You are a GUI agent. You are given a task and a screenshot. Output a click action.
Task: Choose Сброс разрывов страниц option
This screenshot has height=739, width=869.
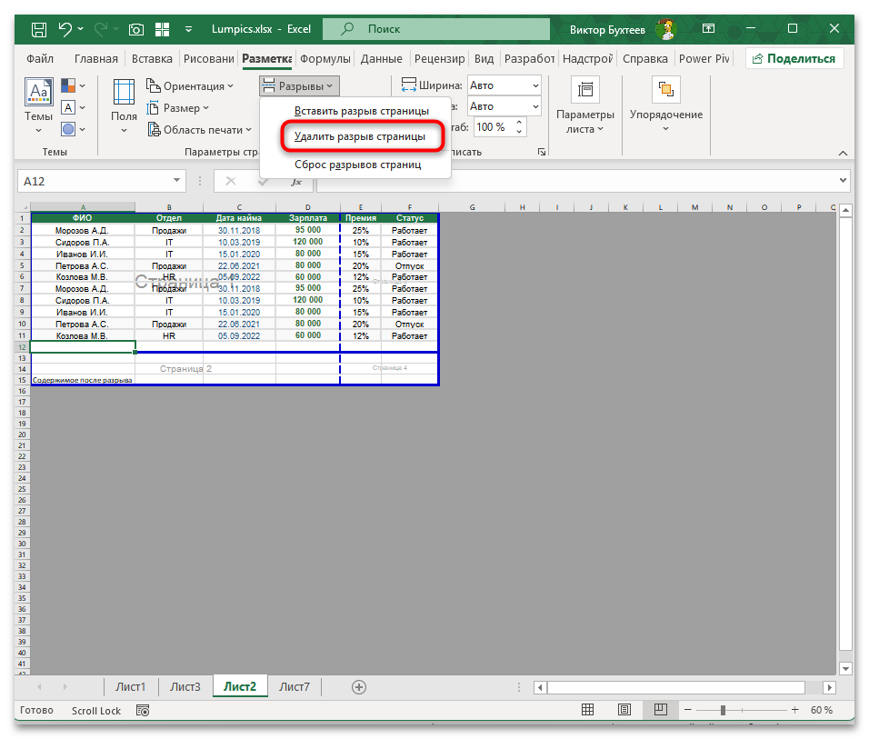pyautogui.click(x=357, y=165)
